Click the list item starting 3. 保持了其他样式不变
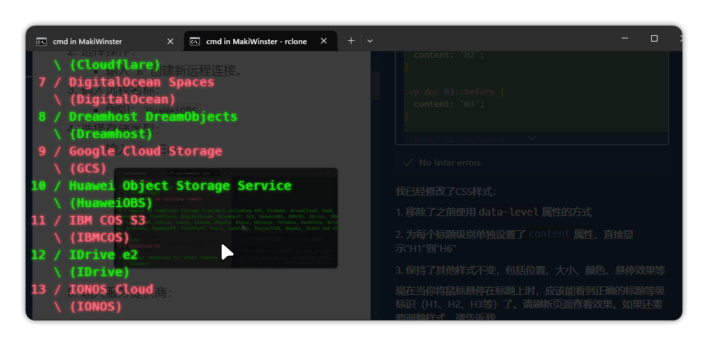The width and height of the screenshot is (708, 346). tap(530, 270)
